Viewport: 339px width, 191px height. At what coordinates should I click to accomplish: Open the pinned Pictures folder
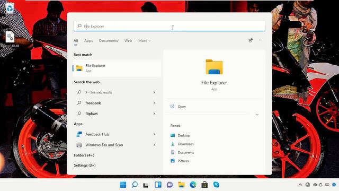point(180,161)
